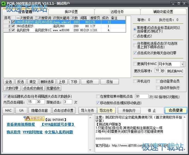Image resolution: width=189 pixels, height=155 pixels.
Task: Click the 反选 button
Action: (20, 82)
